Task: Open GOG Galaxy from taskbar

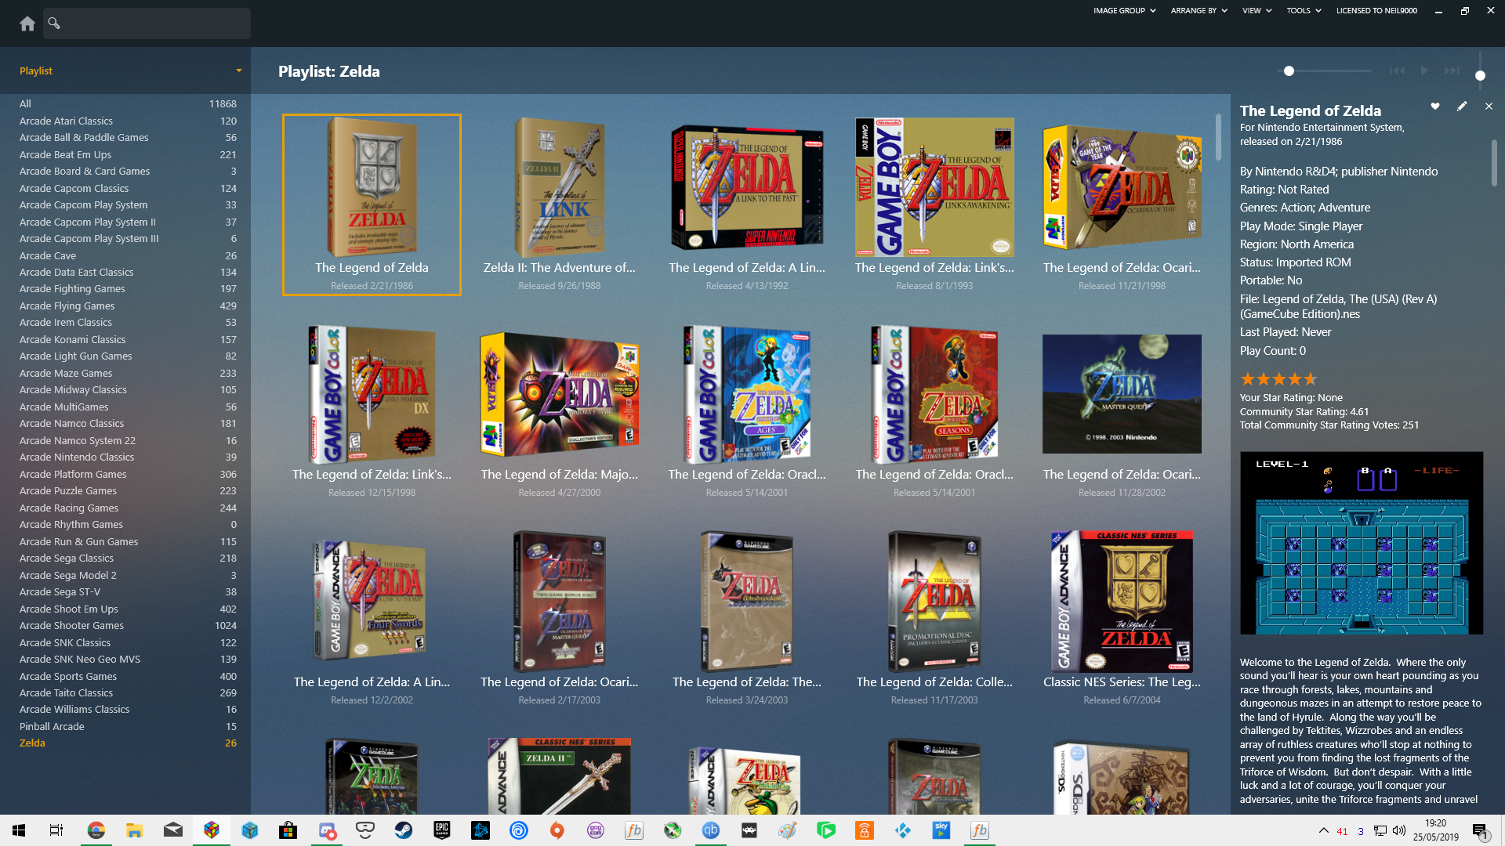Action: tap(596, 830)
